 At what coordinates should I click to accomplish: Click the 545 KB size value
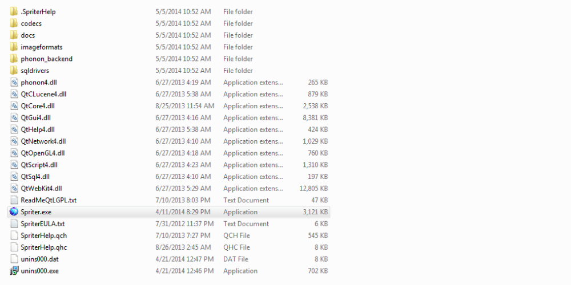tap(318, 235)
